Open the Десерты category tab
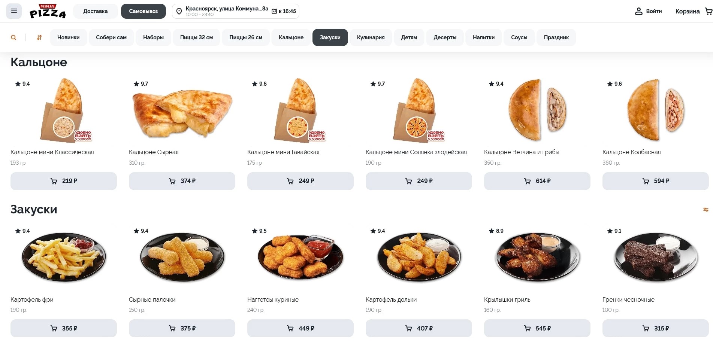Viewport: 713px width, 347px height. [x=445, y=37]
